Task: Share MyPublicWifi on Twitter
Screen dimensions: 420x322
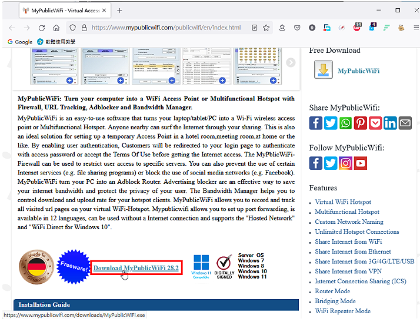Action: pos(331,123)
